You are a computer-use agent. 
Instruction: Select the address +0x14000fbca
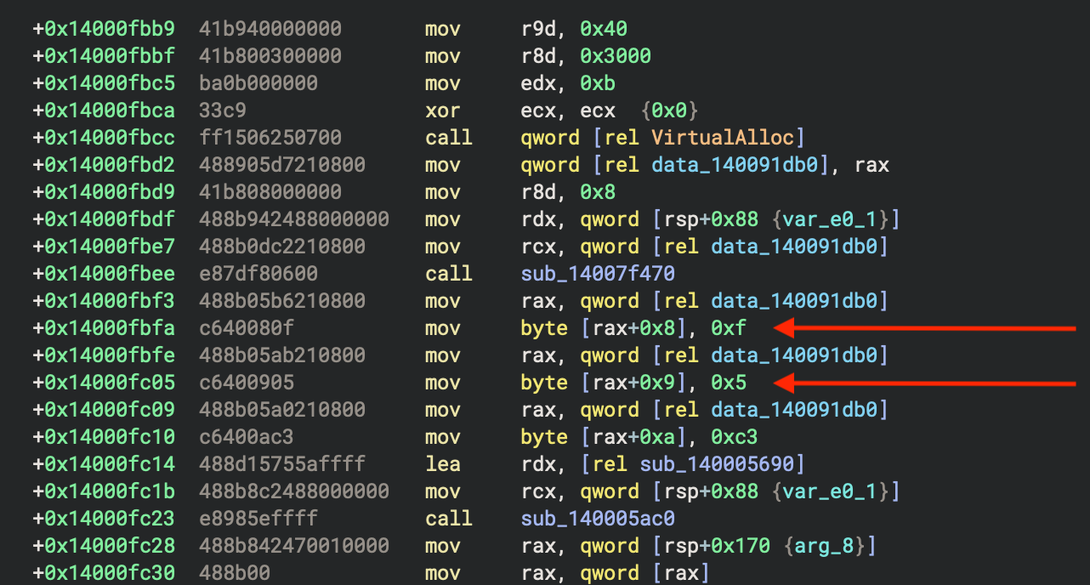coord(104,111)
